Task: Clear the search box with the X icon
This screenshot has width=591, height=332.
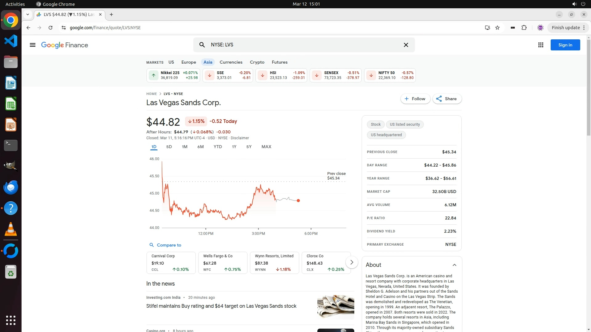Action: (406, 45)
